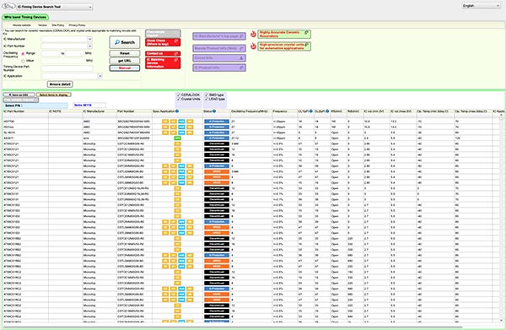Open Murata Product Info (Web) link
This screenshot has height=330, width=506.
219,48
